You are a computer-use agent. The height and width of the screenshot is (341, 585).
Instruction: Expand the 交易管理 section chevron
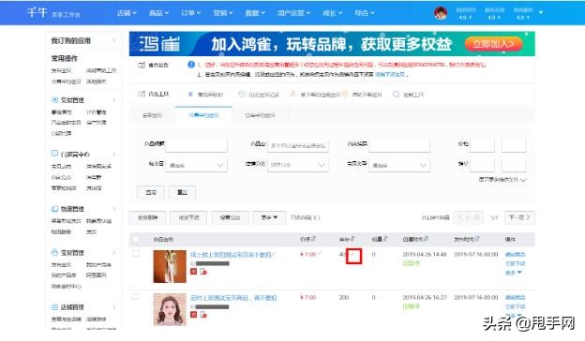point(113,100)
